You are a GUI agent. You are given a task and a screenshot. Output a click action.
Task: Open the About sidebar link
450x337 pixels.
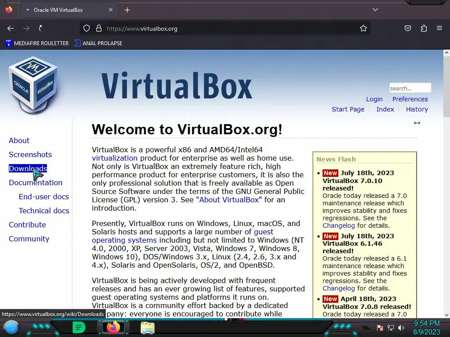(19, 140)
